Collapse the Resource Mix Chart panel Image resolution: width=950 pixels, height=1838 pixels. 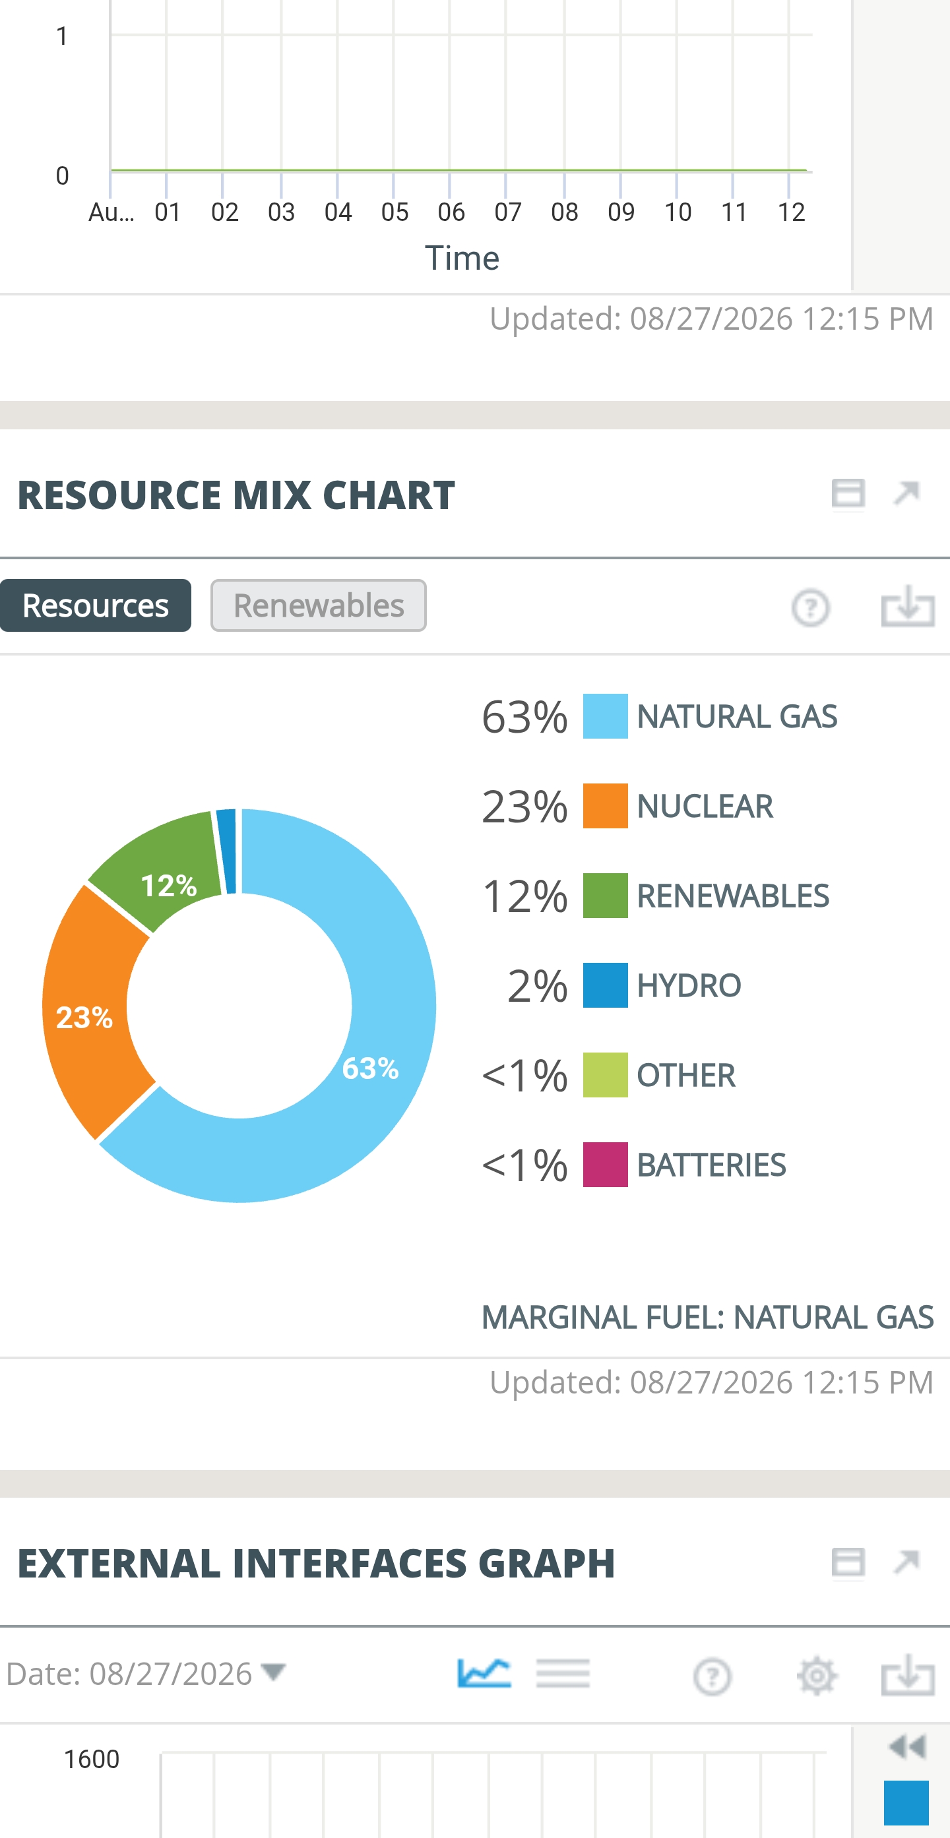tap(848, 494)
